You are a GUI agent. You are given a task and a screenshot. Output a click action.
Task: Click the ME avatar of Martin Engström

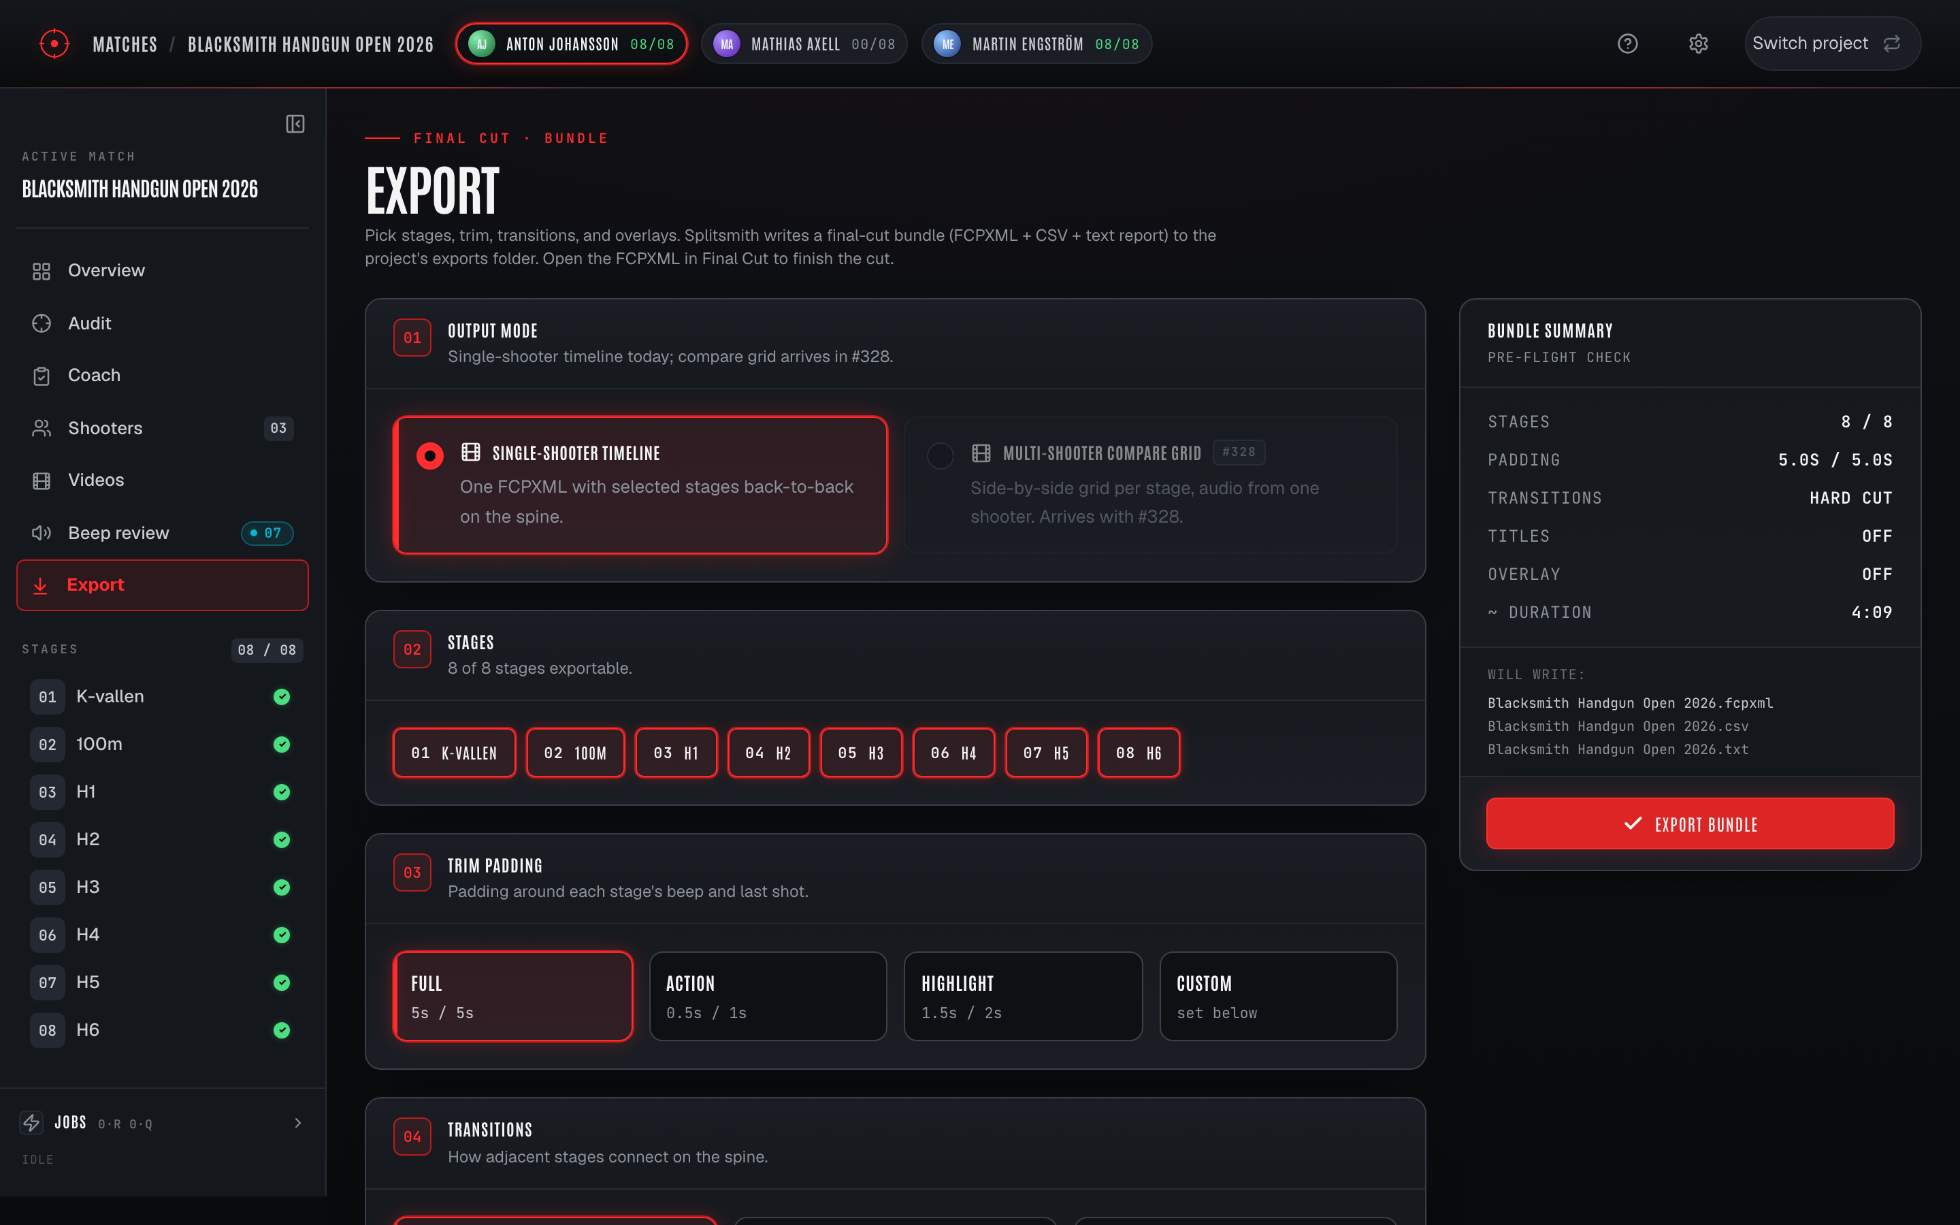[947, 44]
